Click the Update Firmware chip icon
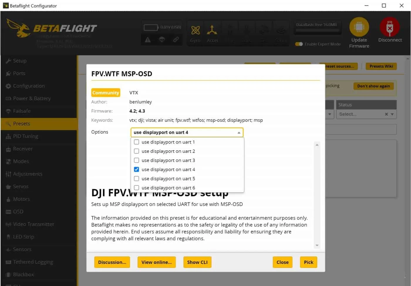The height and width of the screenshot is (286, 411). click(x=359, y=27)
